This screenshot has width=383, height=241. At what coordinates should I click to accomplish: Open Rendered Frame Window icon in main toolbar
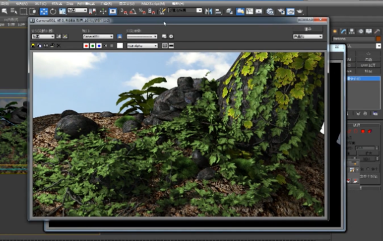(x=291, y=11)
